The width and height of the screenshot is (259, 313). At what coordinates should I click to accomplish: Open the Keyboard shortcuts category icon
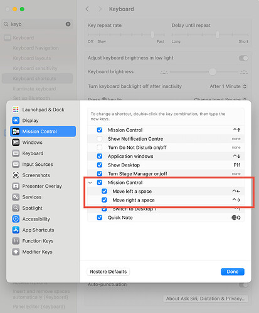(16, 153)
